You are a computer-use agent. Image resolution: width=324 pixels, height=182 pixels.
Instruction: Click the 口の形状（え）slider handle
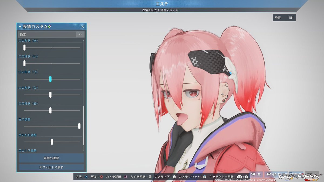50,95
